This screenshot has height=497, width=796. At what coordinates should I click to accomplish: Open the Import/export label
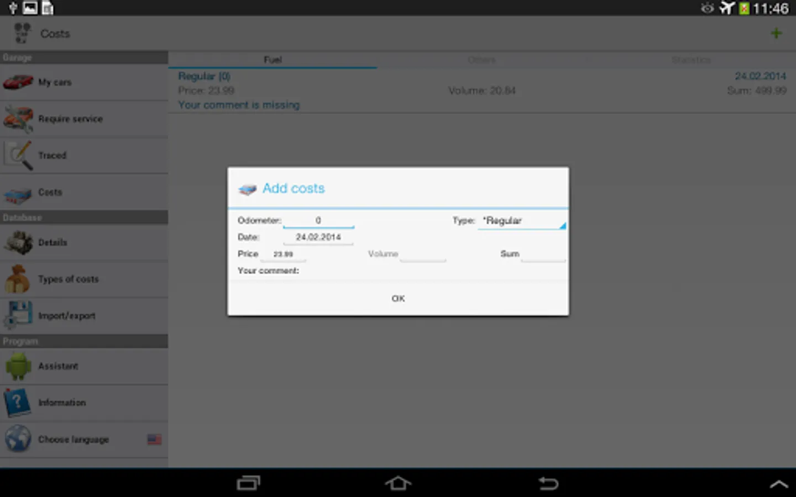pos(67,316)
